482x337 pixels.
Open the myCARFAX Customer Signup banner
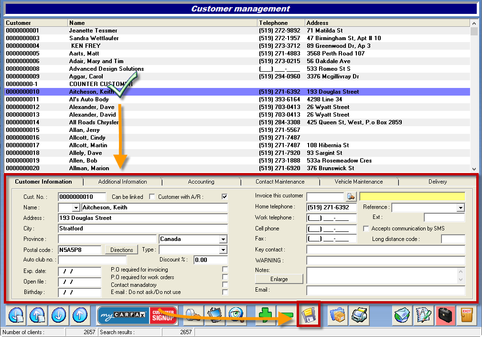(138, 315)
